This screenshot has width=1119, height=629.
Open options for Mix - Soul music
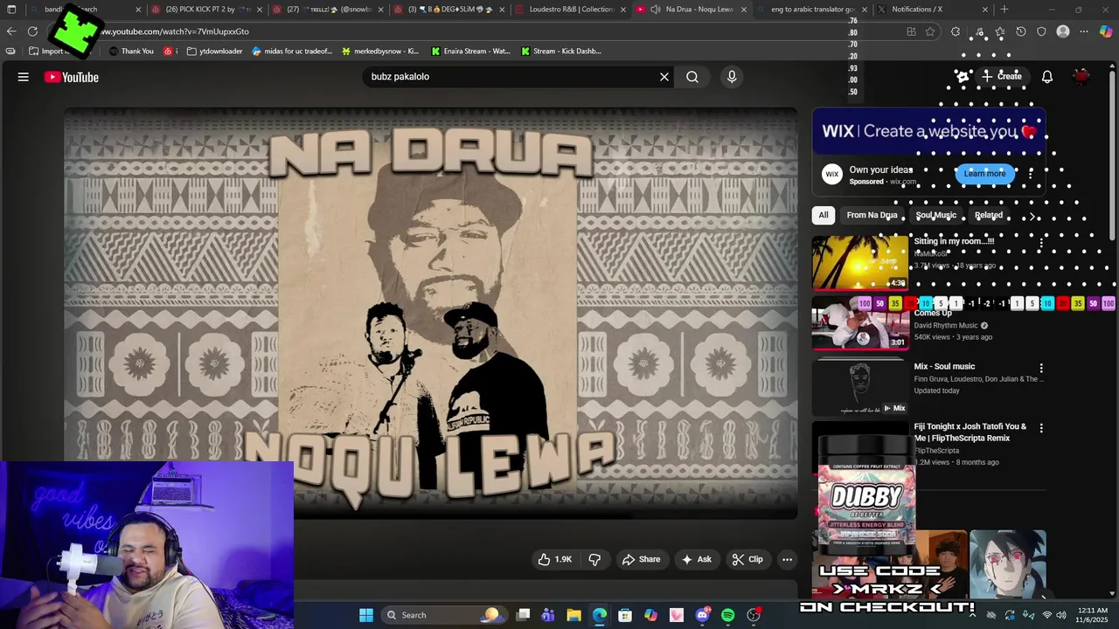1040,368
